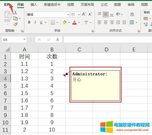The width and height of the screenshot is (152, 135).
Task: Click the Cut scissors icon
Action: tap(15, 13)
